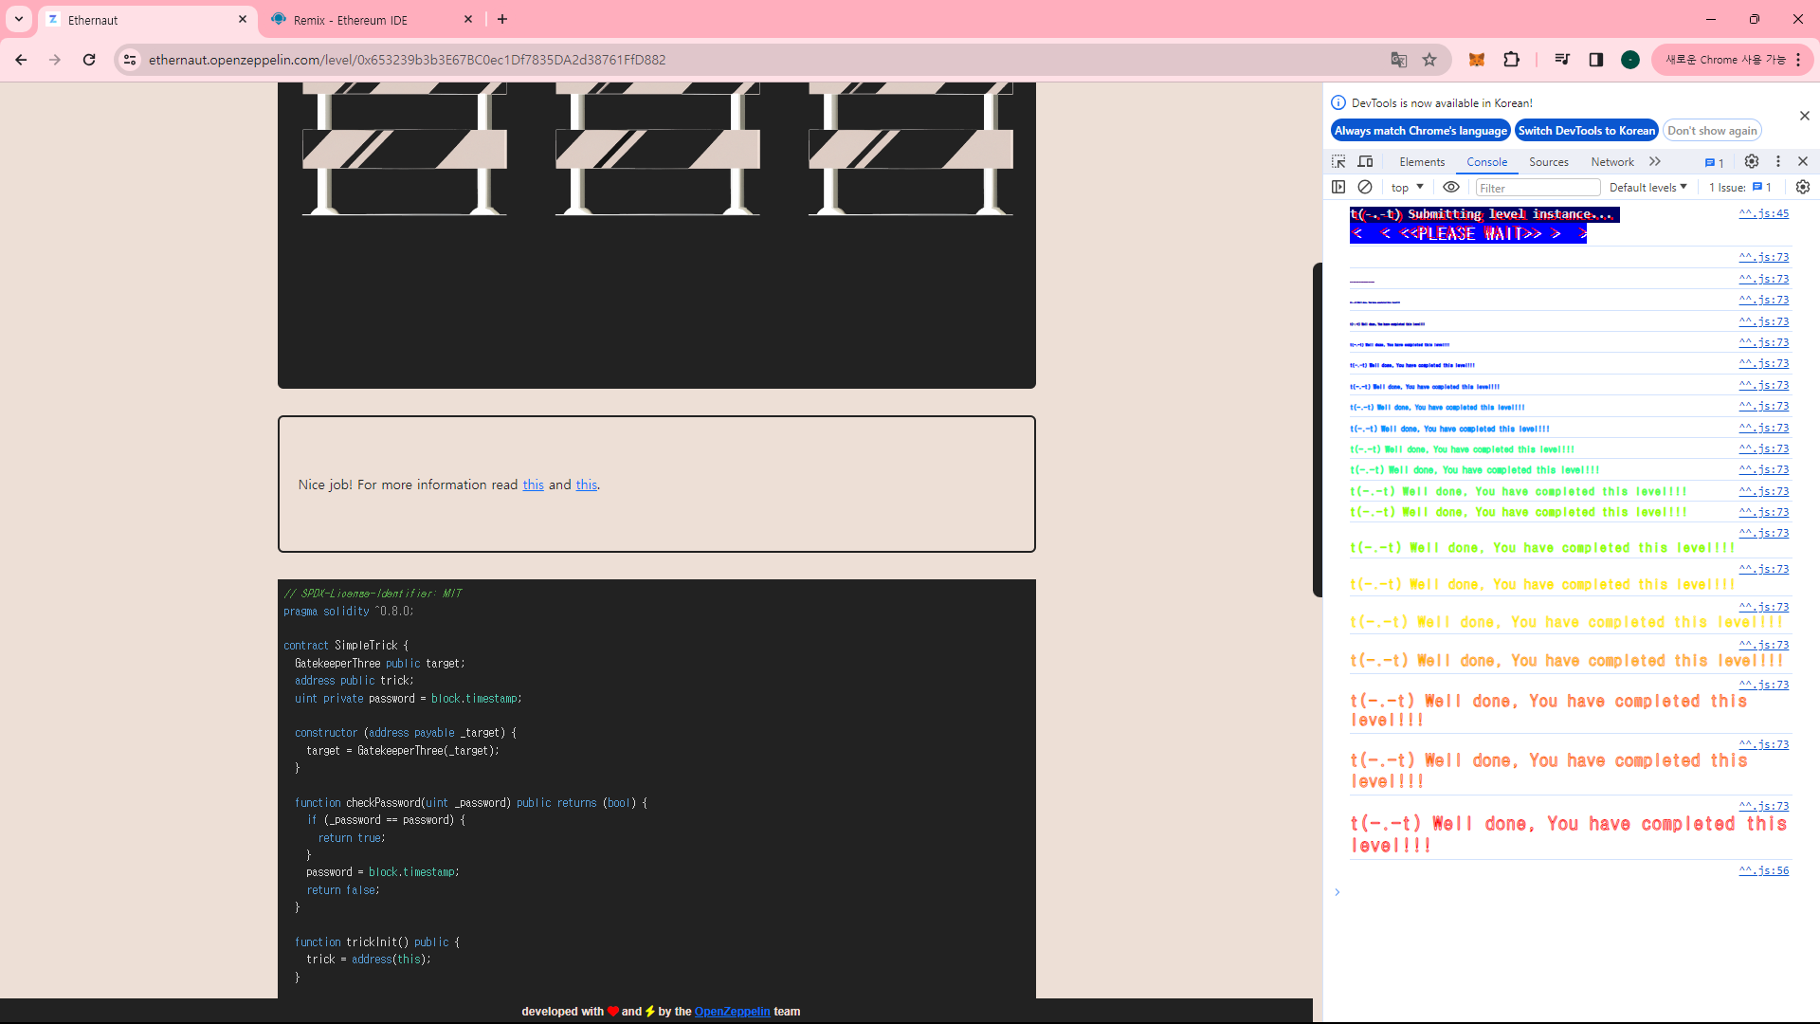Viewport: 1820px width, 1024px height.
Task: Follow the OpenZeppelin link in the footer
Action: pyautogui.click(x=732, y=1012)
